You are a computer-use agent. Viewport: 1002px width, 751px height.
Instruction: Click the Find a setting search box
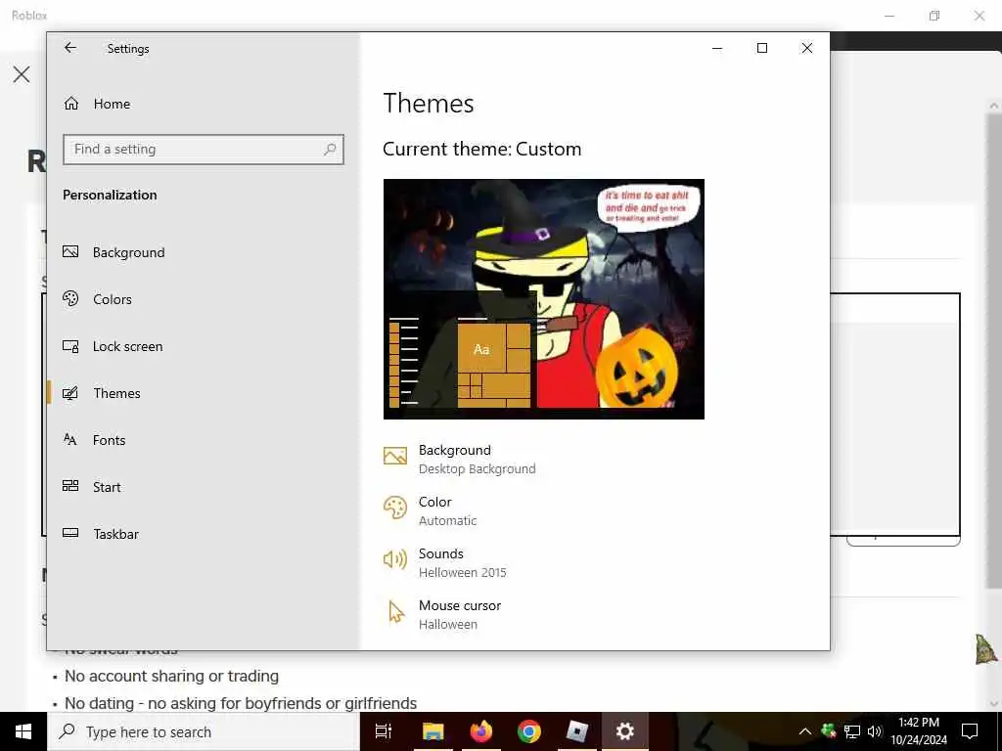point(204,150)
